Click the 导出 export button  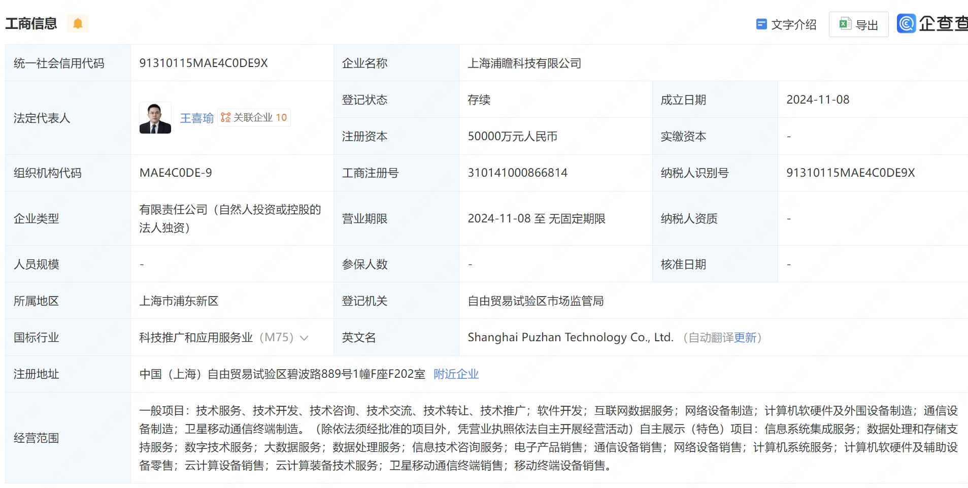(859, 24)
